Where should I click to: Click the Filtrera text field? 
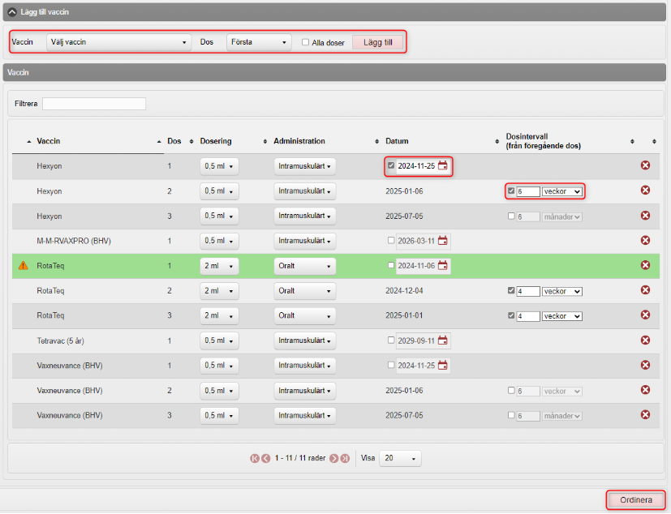[x=94, y=104]
